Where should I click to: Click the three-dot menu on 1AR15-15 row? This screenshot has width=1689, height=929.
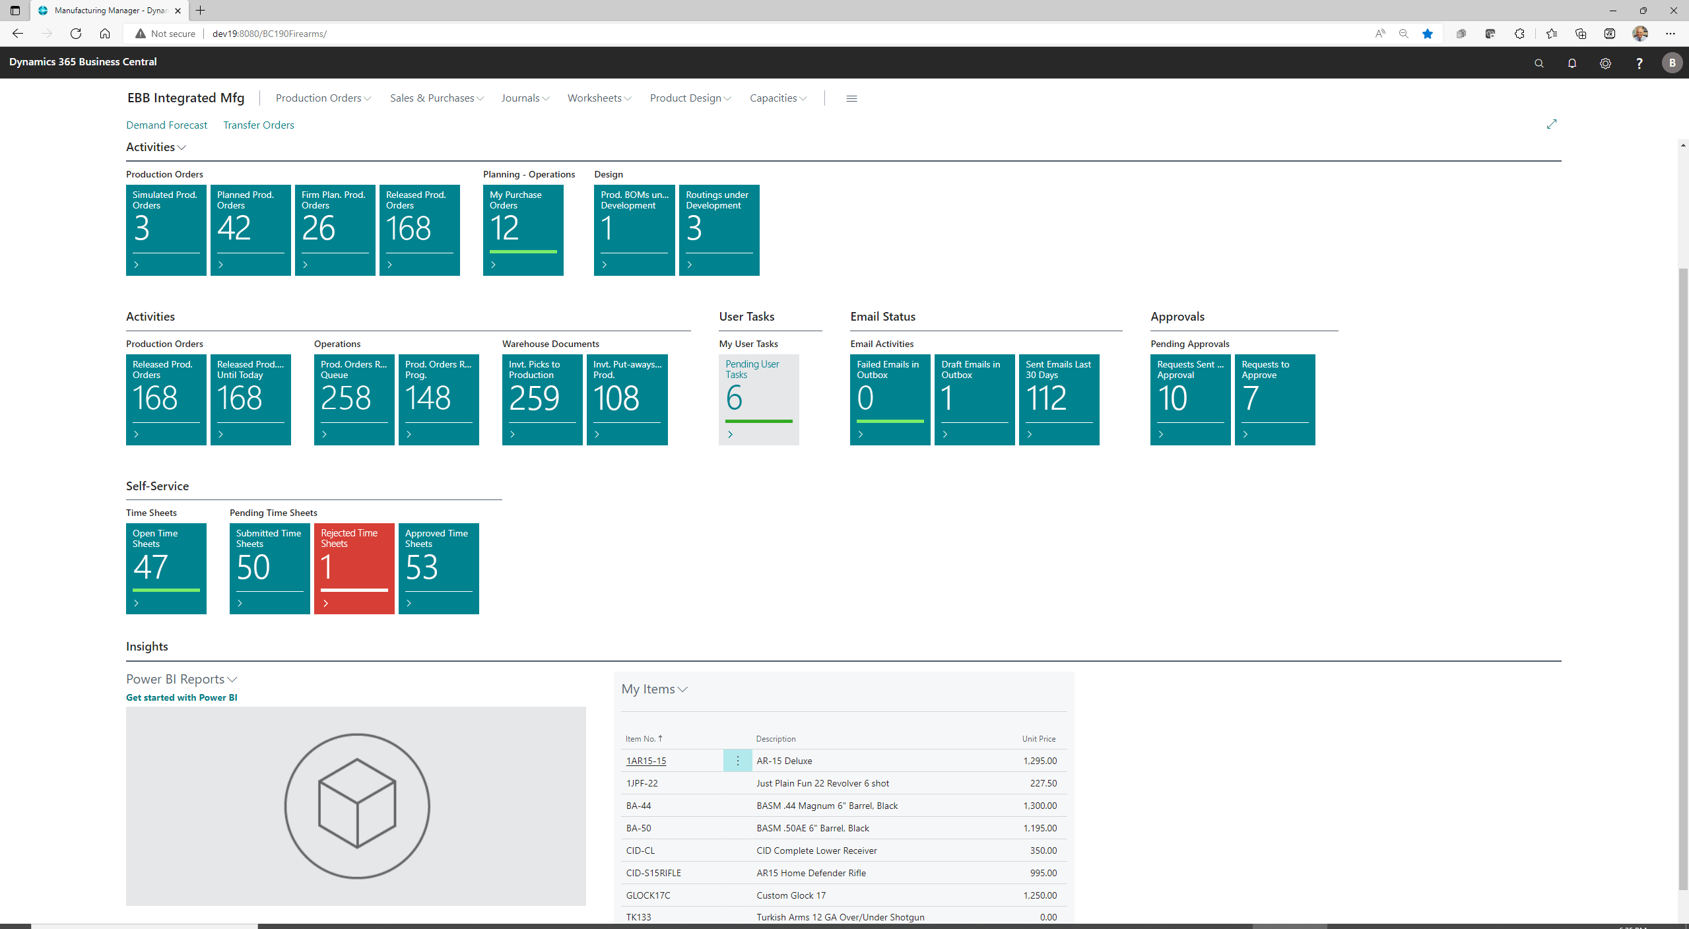point(737,761)
